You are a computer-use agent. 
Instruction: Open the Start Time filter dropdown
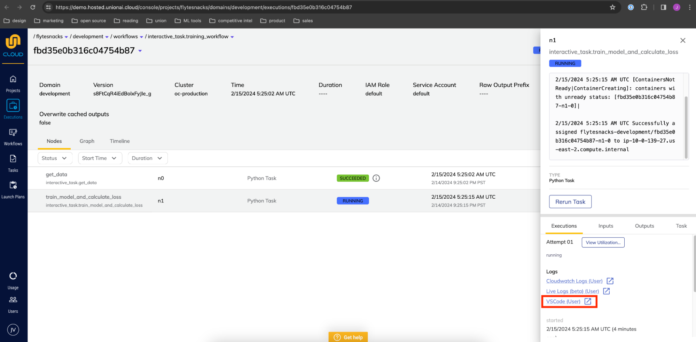[100, 158]
